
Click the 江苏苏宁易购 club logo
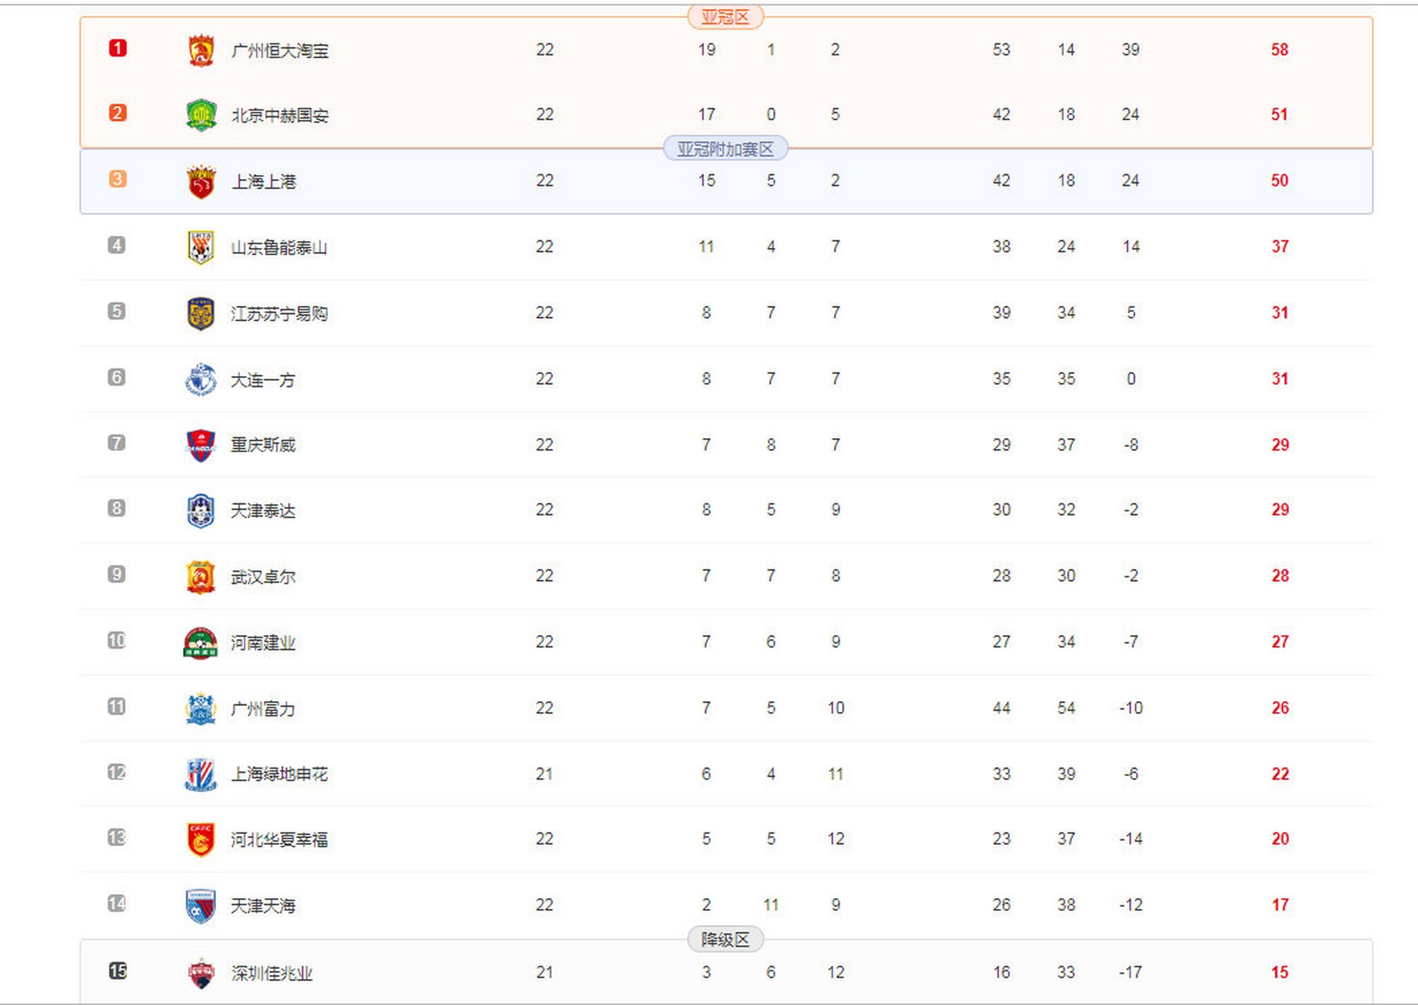(201, 313)
